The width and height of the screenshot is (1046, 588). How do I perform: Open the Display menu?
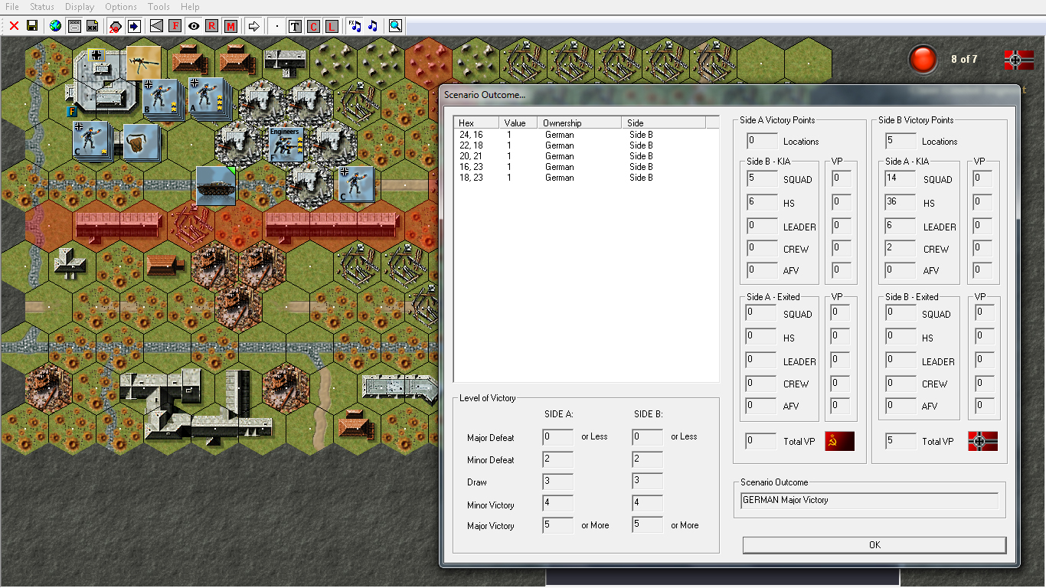80,7
